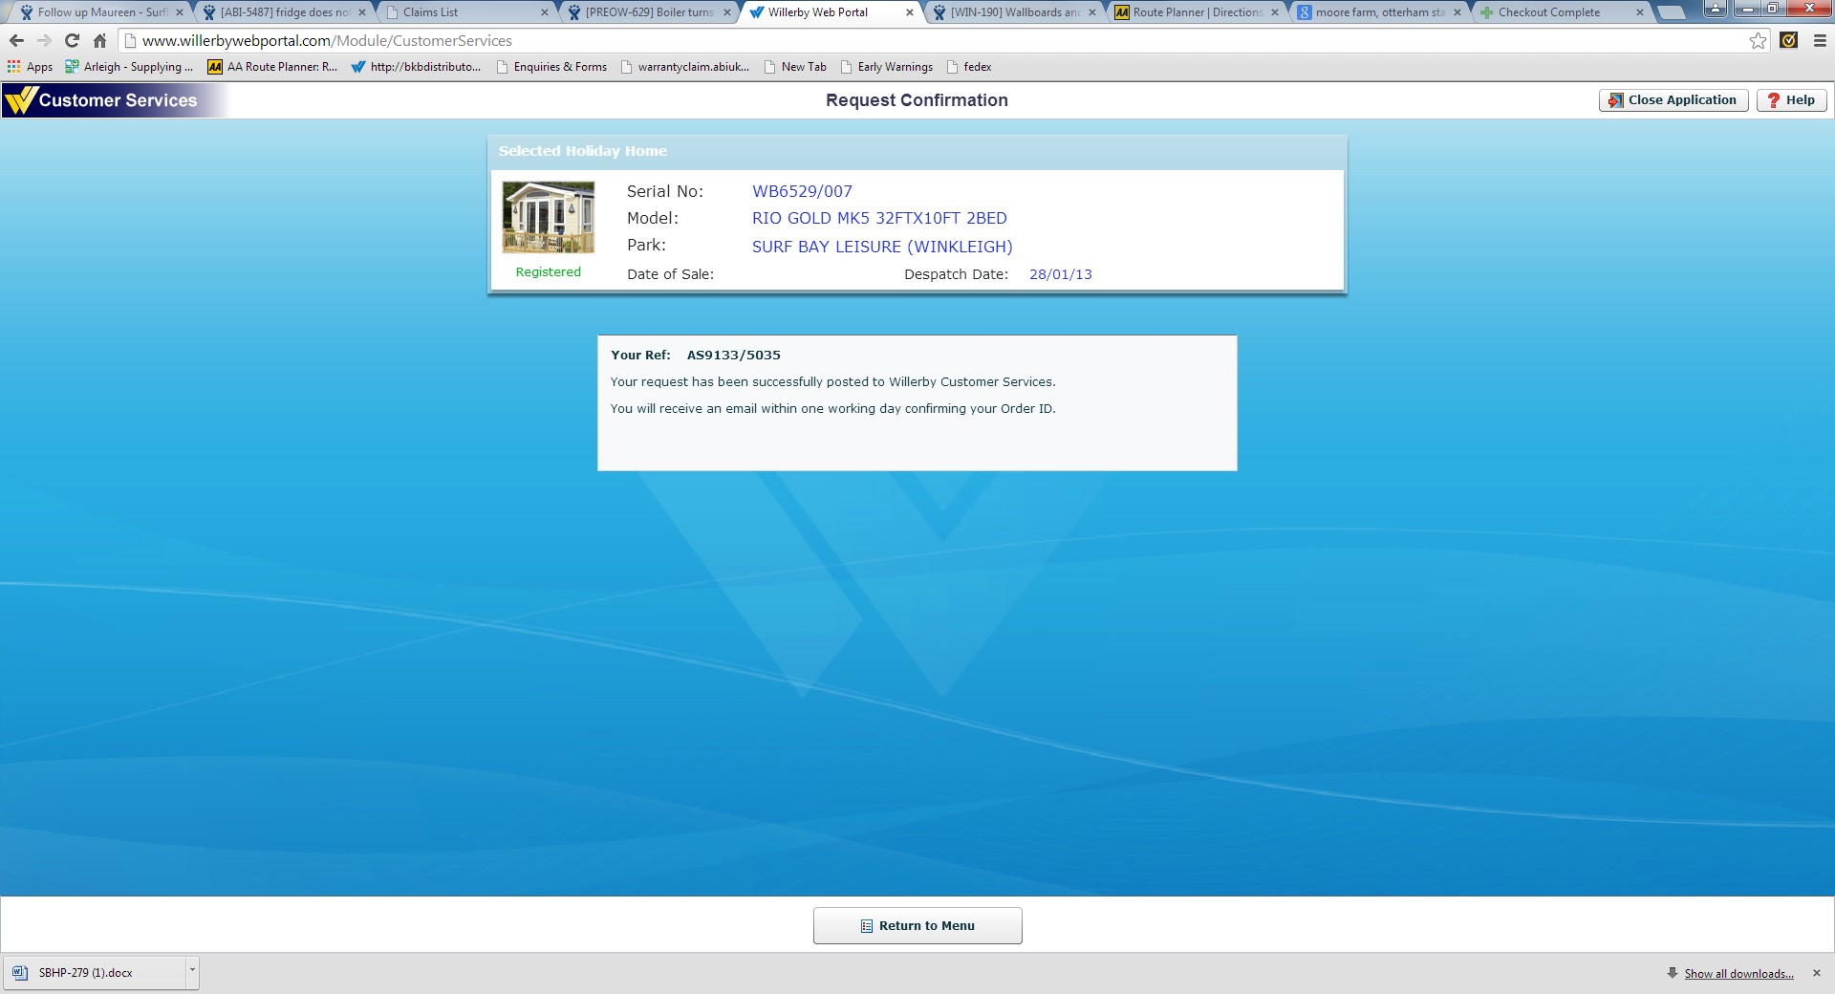Open the fedex bookmark

pyautogui.click(x=968, y=67)
